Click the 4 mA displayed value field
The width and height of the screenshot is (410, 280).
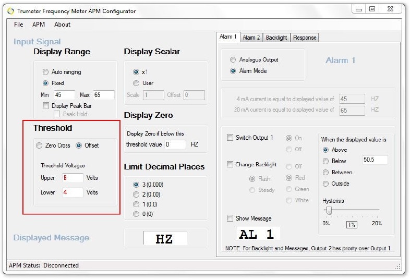point(352,99)
